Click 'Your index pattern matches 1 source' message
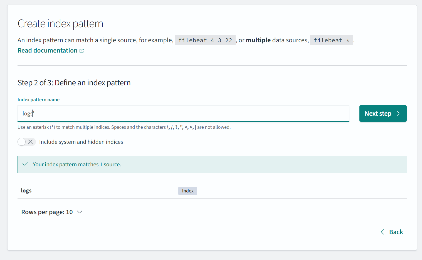Image resolution: width=422 pixels, height=260 pixels. pos(77,164)
